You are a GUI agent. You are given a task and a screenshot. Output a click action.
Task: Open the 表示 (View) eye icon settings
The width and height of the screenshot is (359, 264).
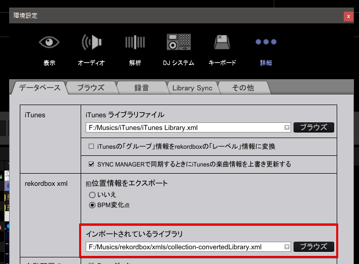49,42
